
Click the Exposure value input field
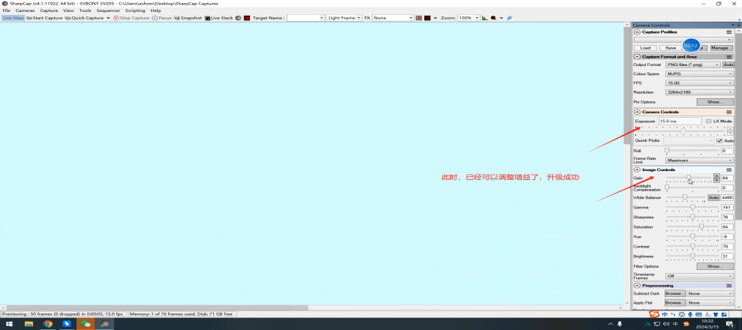[679, 121]
